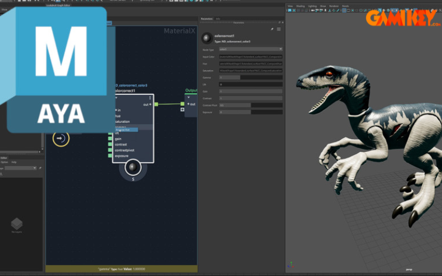This screenshot has height=276, width=442.
Task: Open the Parameters panel hamburger menu
Action: pyautogui.click(x=279, y=29)
